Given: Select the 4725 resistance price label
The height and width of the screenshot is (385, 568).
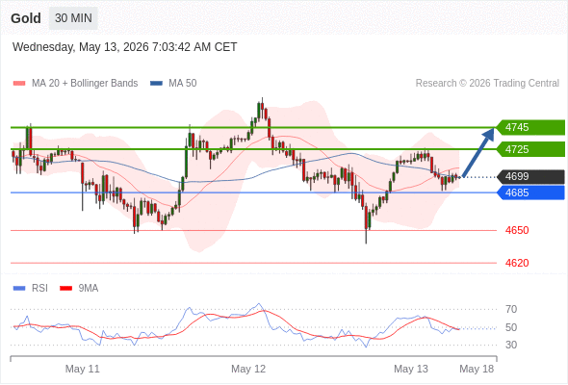Looking at the screenshot, I should click(x=529, y=149).
